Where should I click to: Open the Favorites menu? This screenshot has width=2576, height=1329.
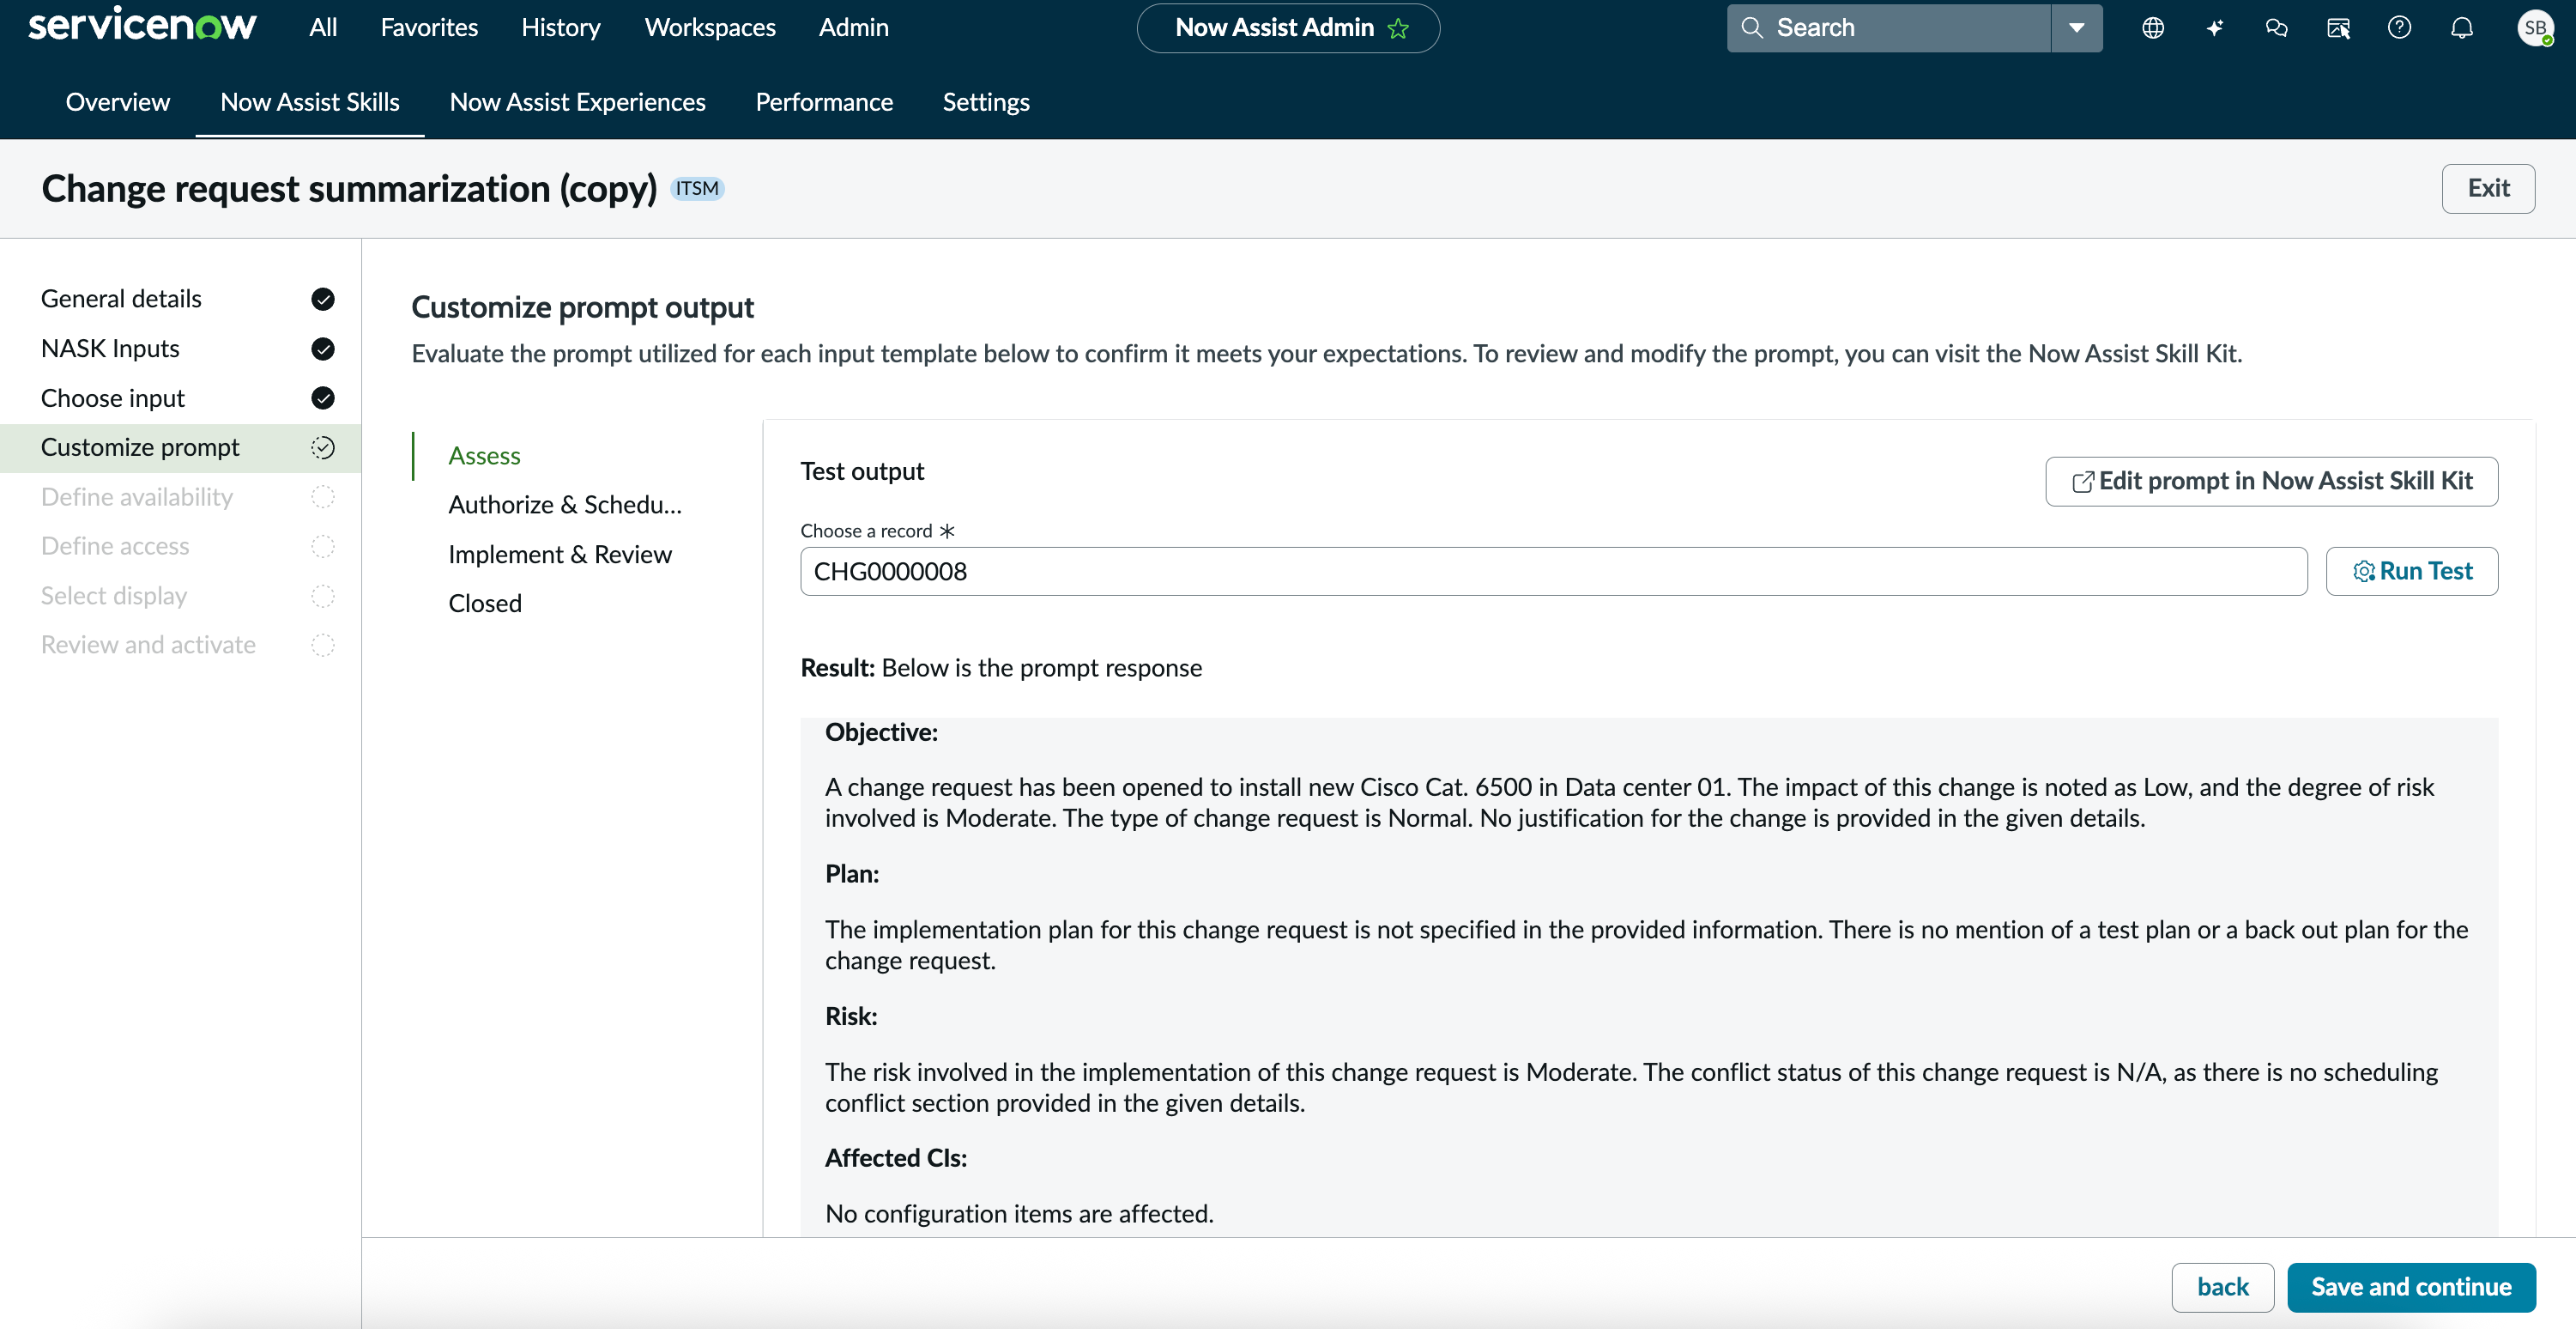(x=429, y=27)
